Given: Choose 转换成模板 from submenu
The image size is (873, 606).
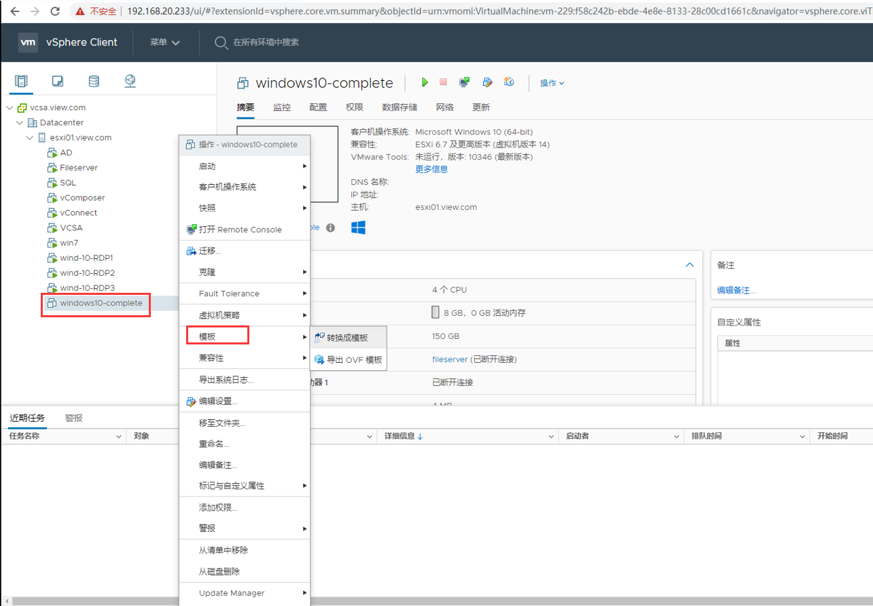Looking at the screenshot, I should pos(349,338).
